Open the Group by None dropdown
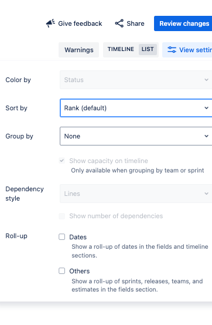Image resolution: width=212 pixels, height=325 pixels. coord(136,136)
